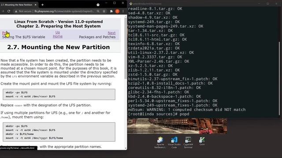Maximize the browser window
Screen dimensions: 282x158
click(115, 3)
